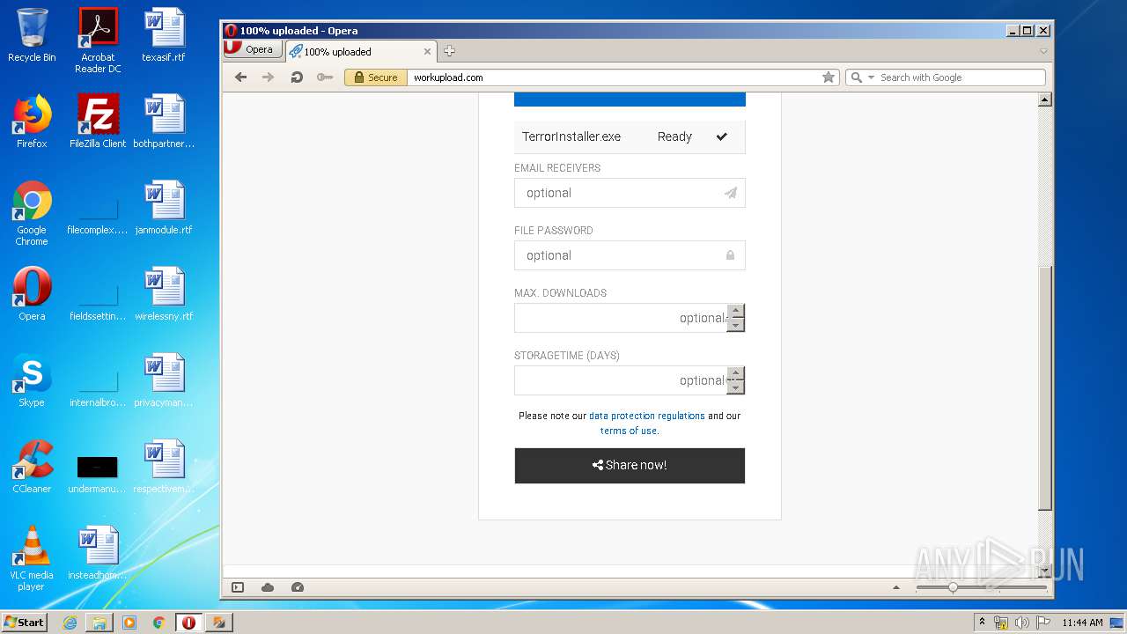Click the Share now! button
The height and width of the screenshot is (634, 1127).
point(630,466)
